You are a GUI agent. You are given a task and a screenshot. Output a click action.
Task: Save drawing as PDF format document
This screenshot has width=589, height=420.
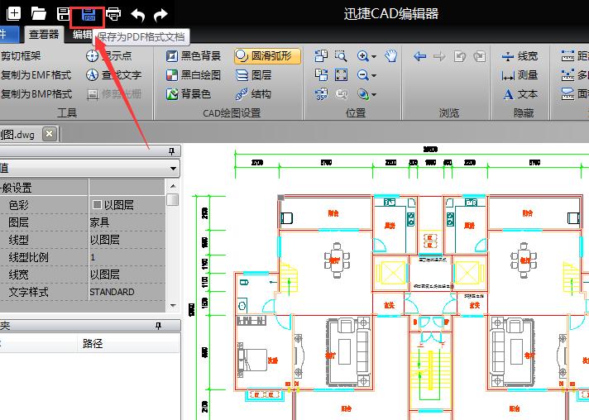click(89, 15)
